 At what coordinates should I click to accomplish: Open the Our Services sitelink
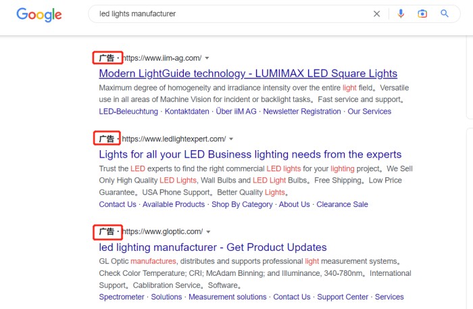pos(369,112)
